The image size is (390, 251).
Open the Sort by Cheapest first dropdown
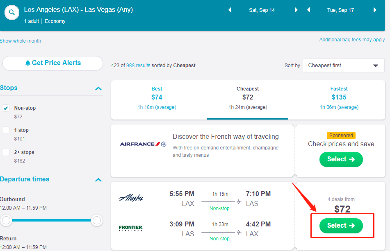tap(344, 66)
